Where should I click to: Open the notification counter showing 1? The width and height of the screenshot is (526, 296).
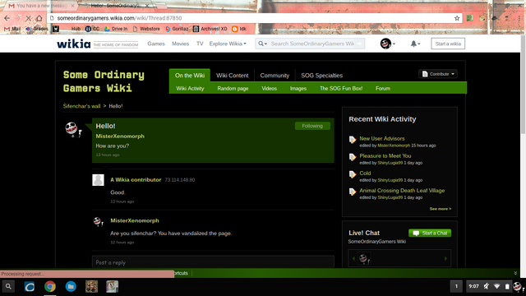click(456, 286)
